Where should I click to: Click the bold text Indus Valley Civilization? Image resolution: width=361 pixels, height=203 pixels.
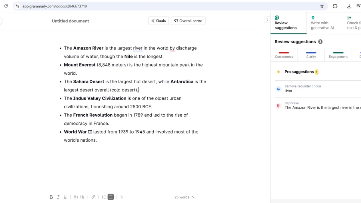(100, 98)
